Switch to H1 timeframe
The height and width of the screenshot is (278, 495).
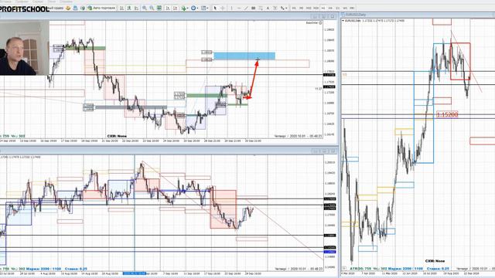(x=323, y=8)
